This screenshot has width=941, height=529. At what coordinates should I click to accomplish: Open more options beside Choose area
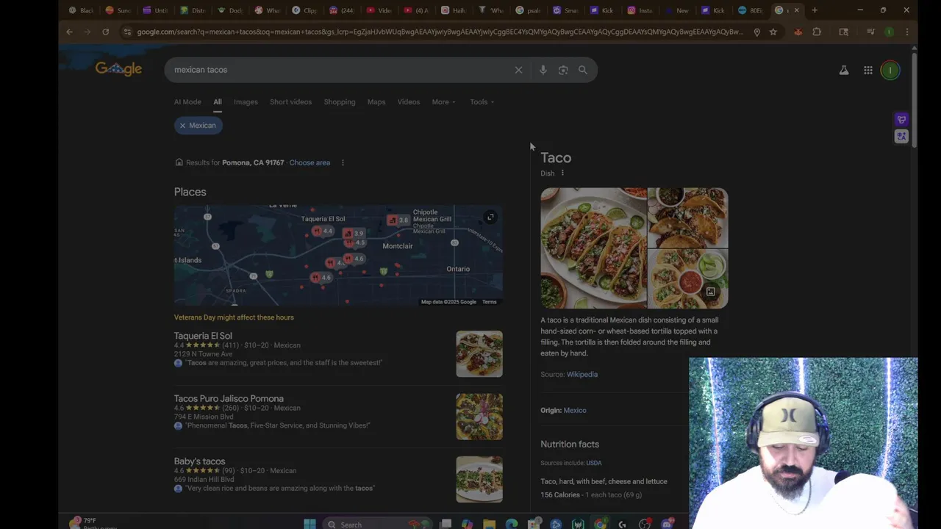[x=343, y=162]
